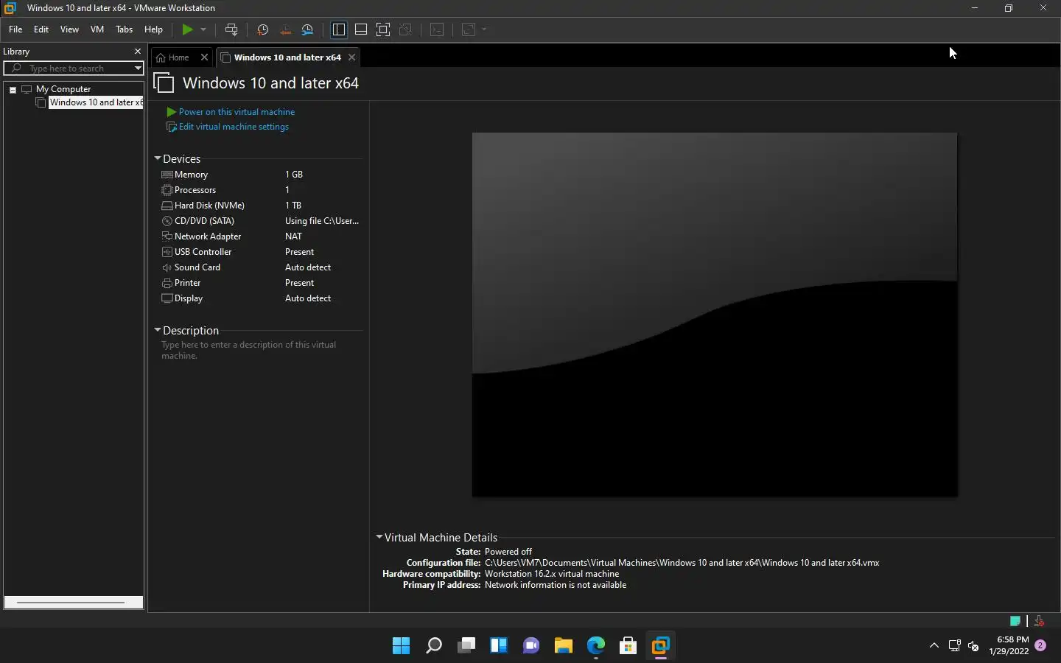Open the File menu
The width and height of the screenshot is (1061, 663).
click(x=15, y=29)
